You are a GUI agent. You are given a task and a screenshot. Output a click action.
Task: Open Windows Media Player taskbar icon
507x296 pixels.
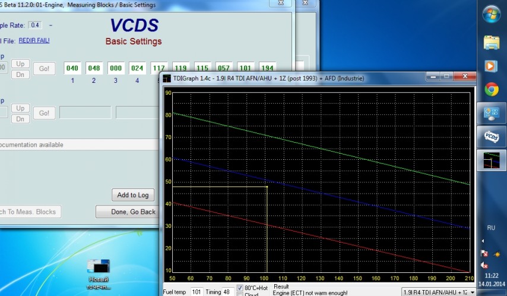(x=492, y=65)
